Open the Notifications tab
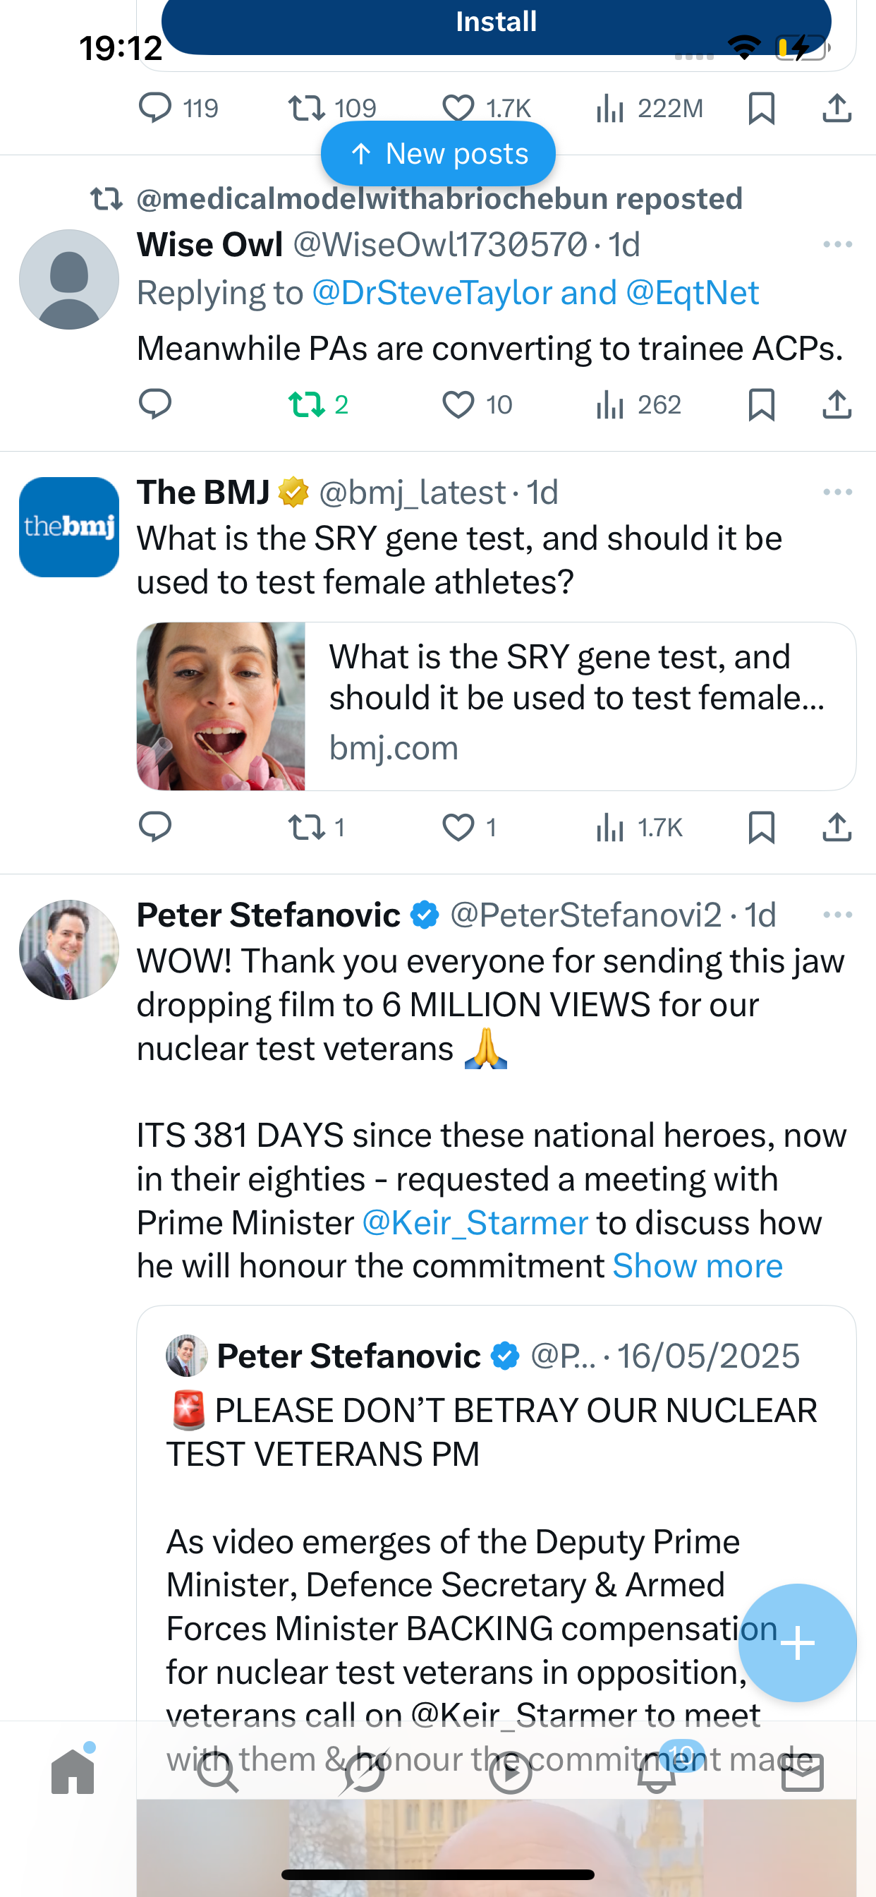Viewport: 876px width, 1897px height. (657, 1773)
